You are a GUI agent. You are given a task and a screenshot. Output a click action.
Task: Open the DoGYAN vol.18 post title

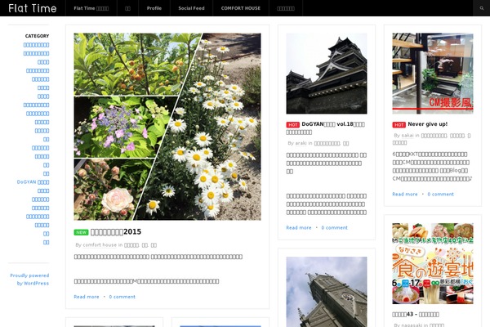tap(325, 128)
